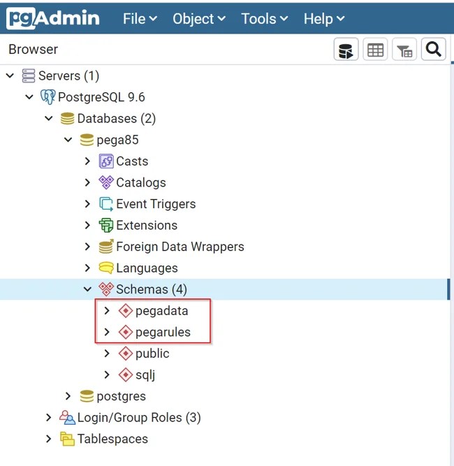Select the 'sqlj' schema label
The height and width of the screenshot is (466, 454).
click(145, 375)
